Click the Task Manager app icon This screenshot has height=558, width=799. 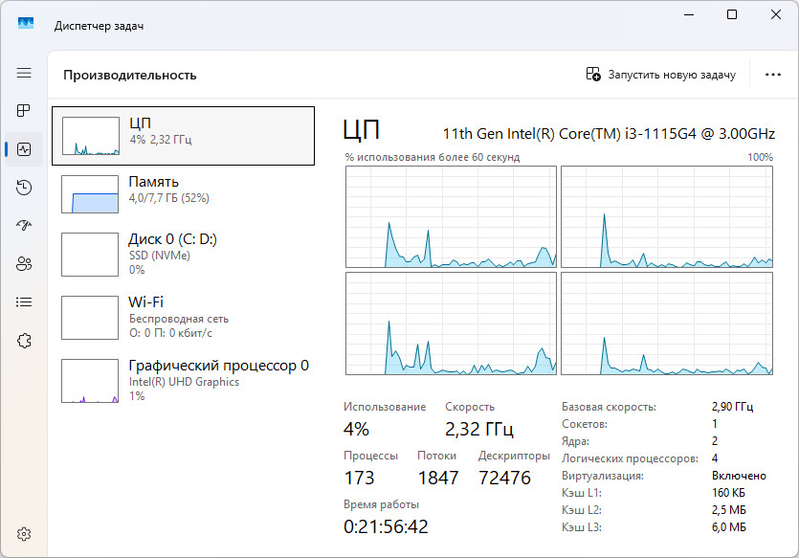click(x=26, y=23)
